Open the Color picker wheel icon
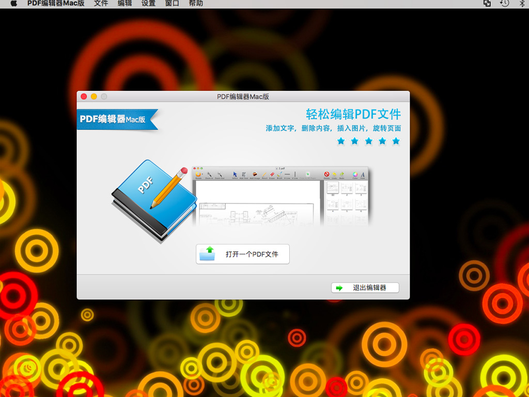 [355, 174]
